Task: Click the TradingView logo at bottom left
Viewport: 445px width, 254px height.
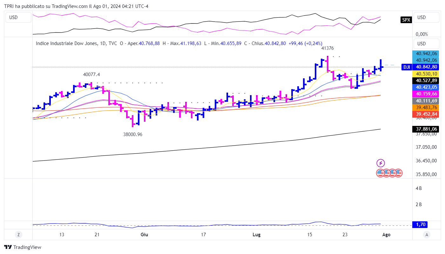Action: [23, 247]
